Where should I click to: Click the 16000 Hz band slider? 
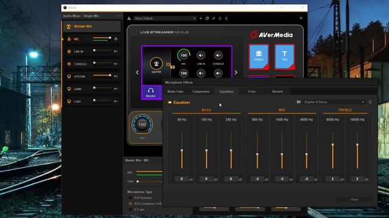(357, 150)
